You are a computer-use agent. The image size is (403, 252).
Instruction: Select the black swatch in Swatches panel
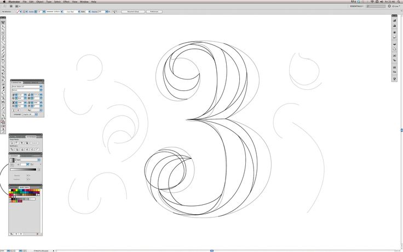tap(12, 190)
